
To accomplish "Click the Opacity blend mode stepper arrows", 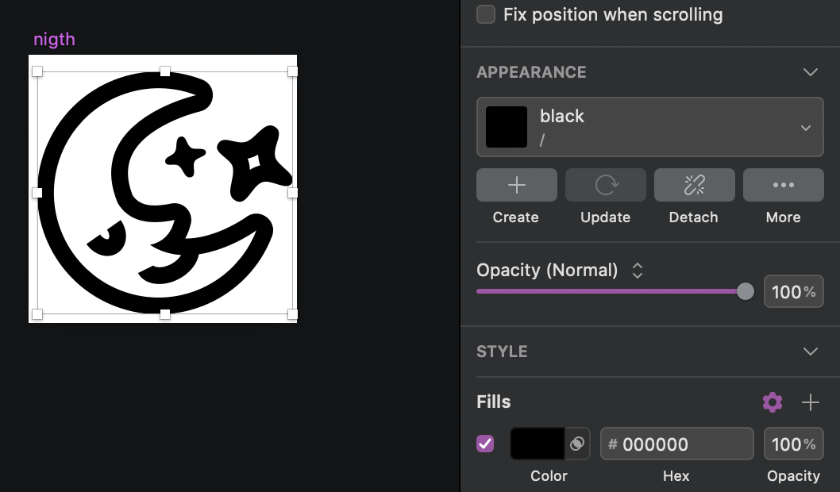I will 637,270.
